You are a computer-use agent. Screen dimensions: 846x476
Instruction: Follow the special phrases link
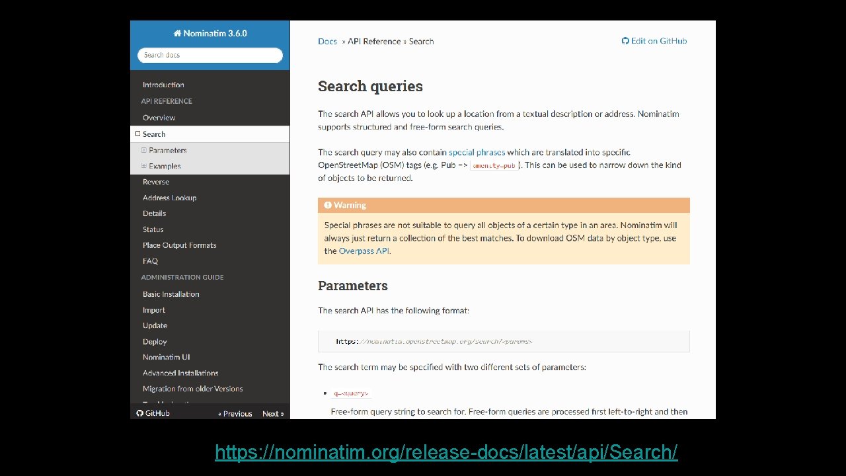[477, 152]
